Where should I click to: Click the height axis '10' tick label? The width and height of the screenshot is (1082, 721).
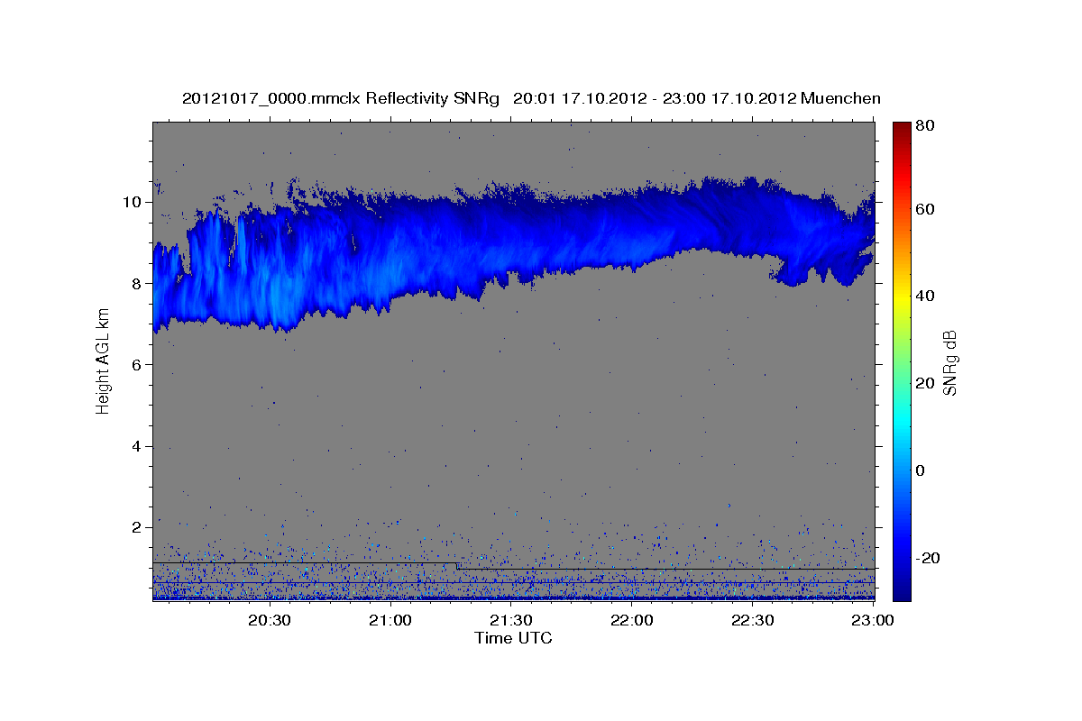pos(133,202)
